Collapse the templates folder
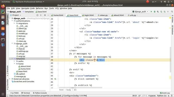The image size is (174, 97). point(12,59)
